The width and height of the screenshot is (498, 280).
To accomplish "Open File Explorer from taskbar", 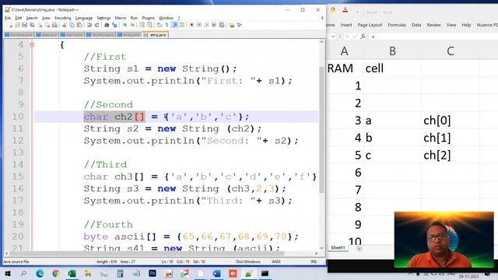I will [x=88, y=273].
